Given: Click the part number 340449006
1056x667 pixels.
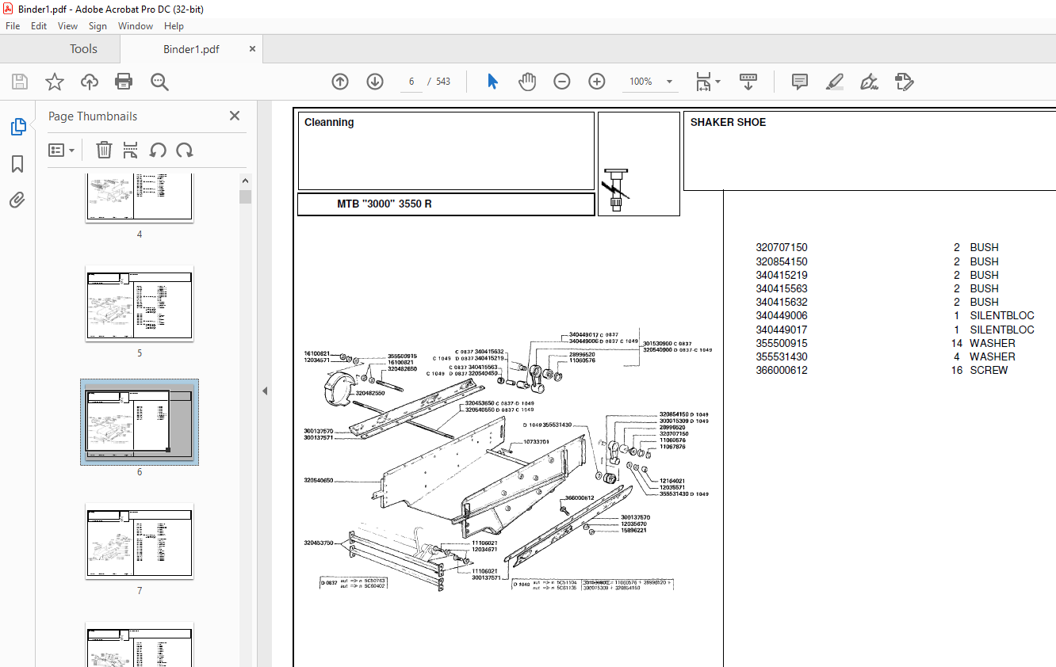Looking at the screenshot, I should pyautogui.click(x=782, y=315).
